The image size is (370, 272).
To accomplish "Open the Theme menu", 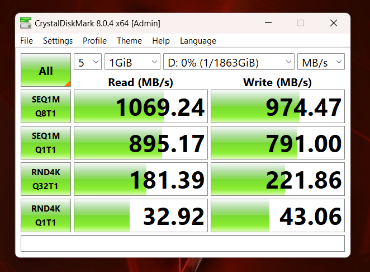I will (x=129, y=41).
